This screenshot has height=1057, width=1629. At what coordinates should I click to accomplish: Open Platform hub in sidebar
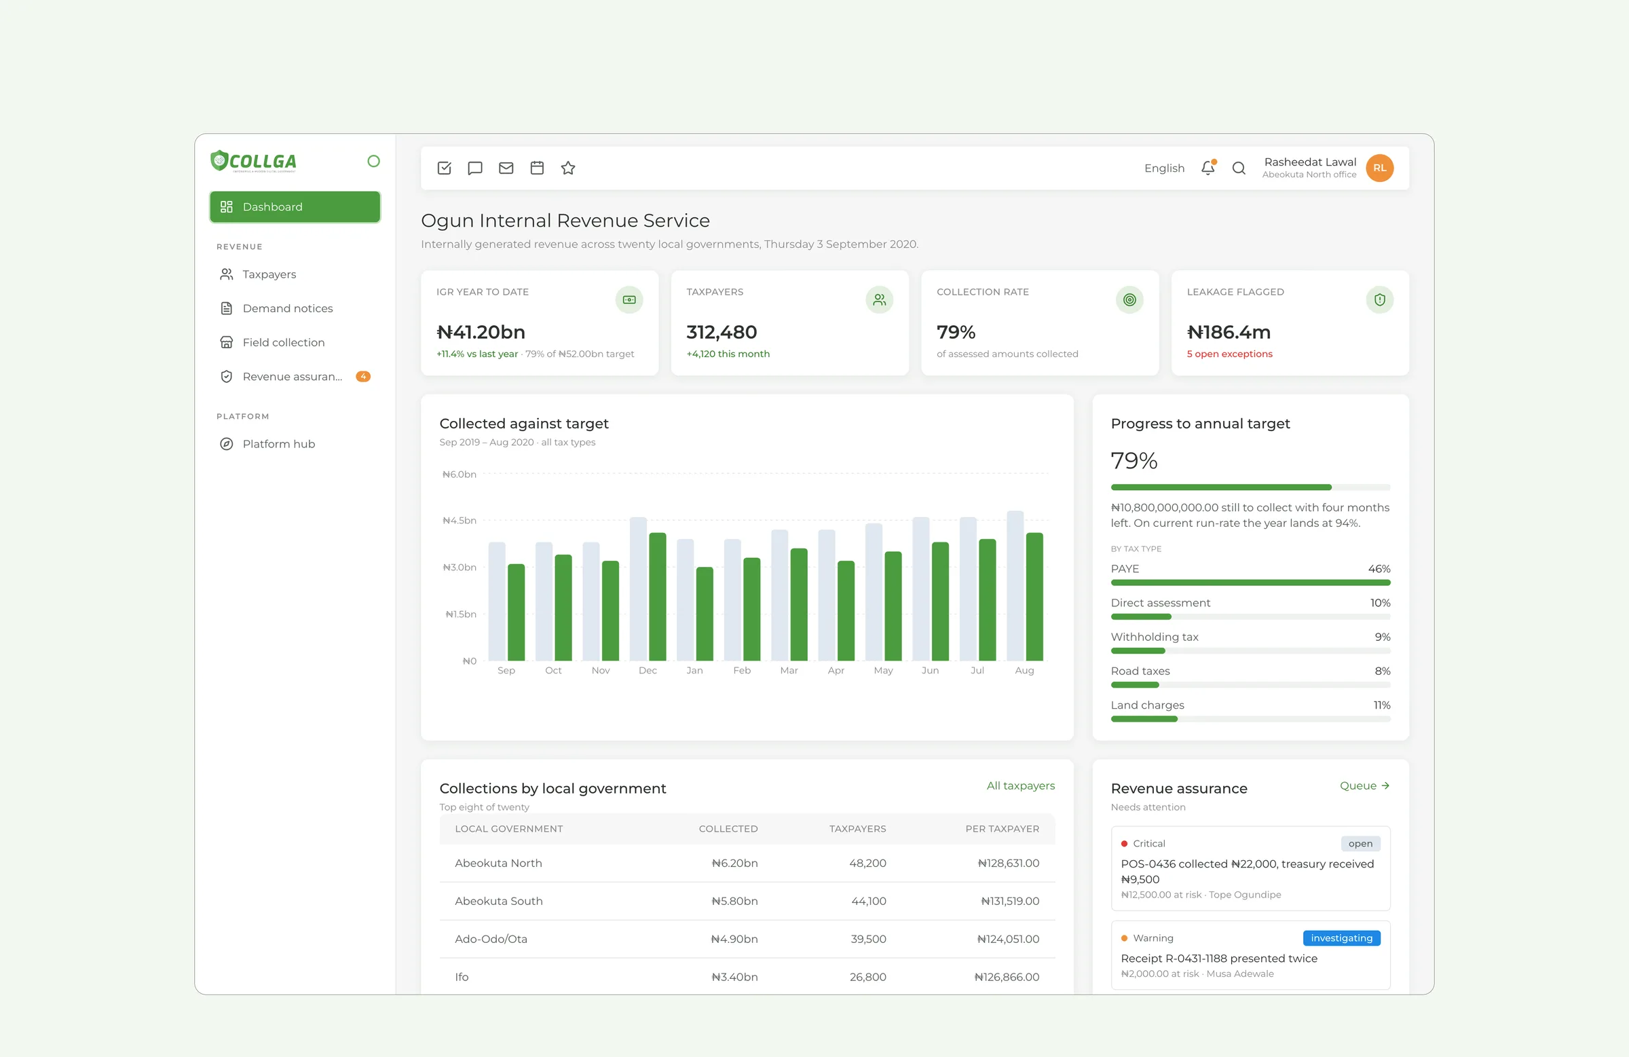click(295, 443)
